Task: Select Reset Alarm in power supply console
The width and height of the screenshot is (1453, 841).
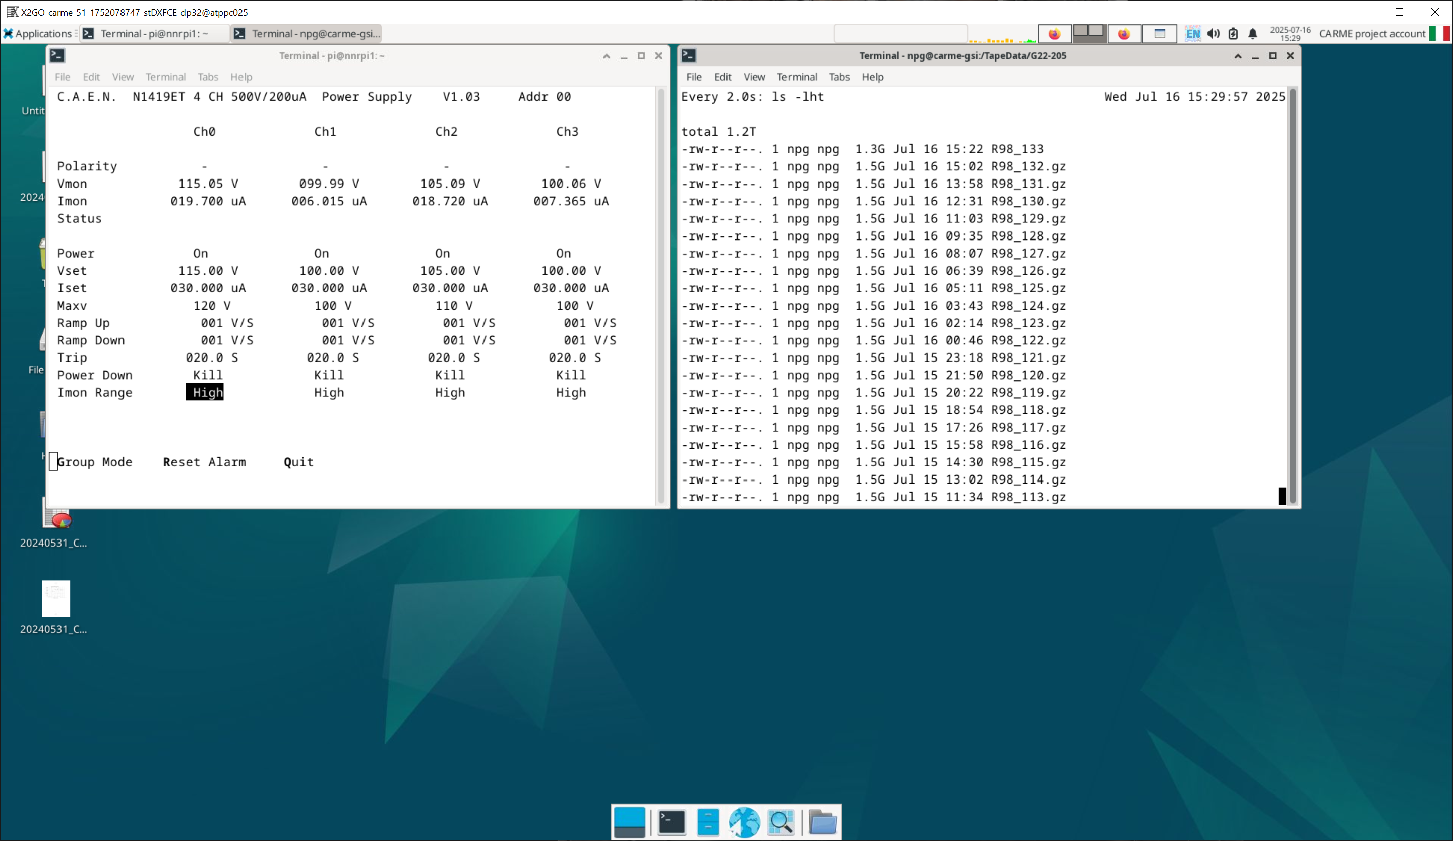Action: point(204,462)
